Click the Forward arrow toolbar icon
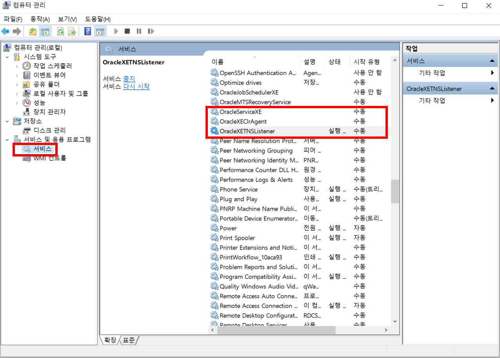 [16, 31]
